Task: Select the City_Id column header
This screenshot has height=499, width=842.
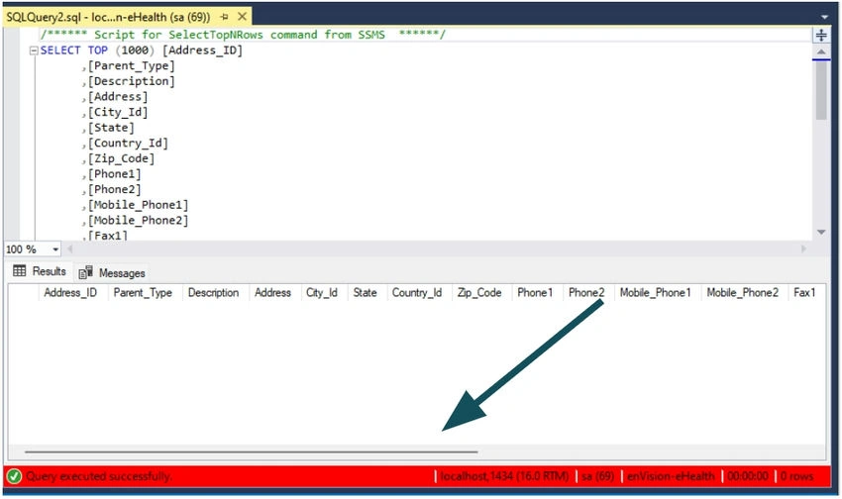Action: click(322, 293)
